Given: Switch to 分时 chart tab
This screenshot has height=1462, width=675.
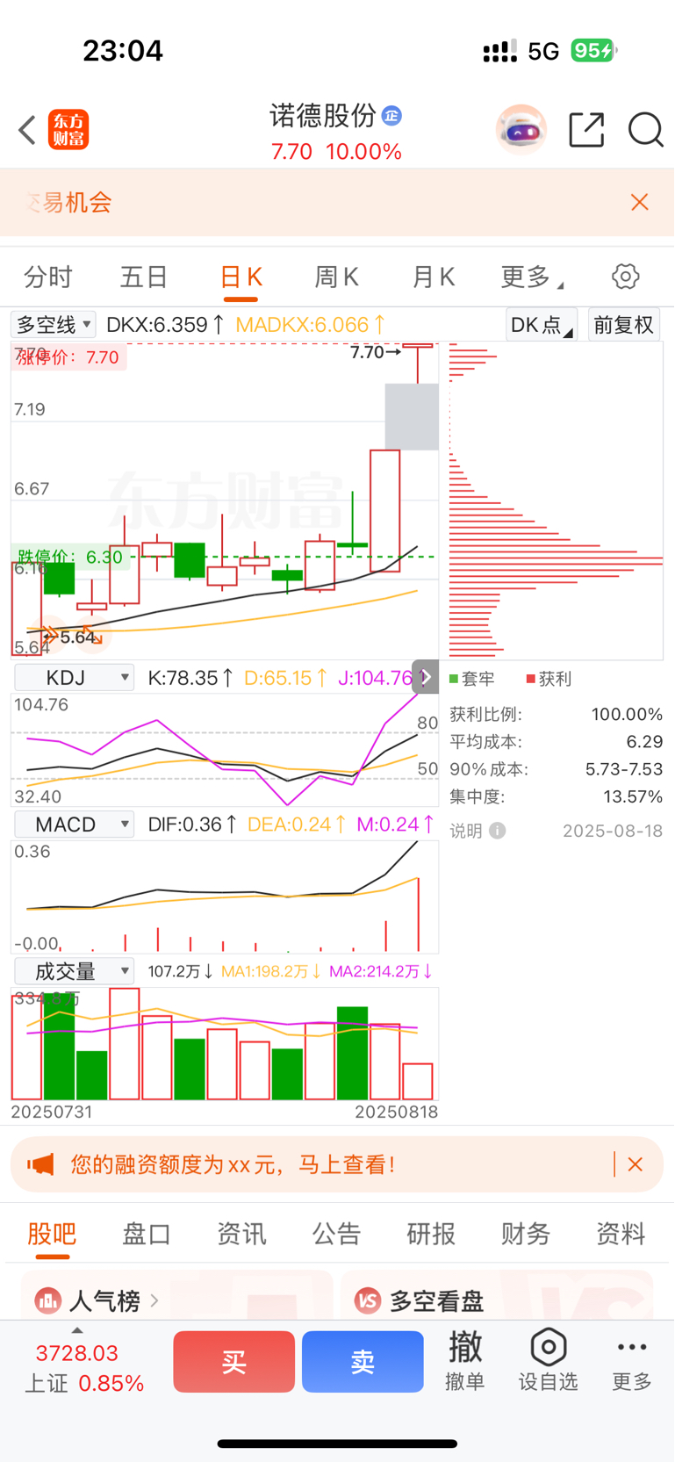Looking at the screenshot, I should pyautogui.click(x=48, y=277).
